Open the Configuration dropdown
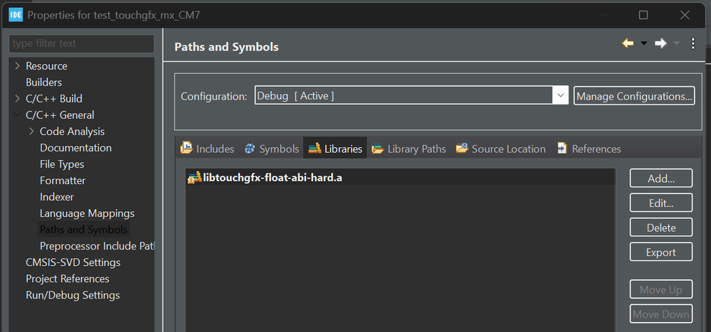The width and height of the screenshot is (711, 332). coord(561,96)
